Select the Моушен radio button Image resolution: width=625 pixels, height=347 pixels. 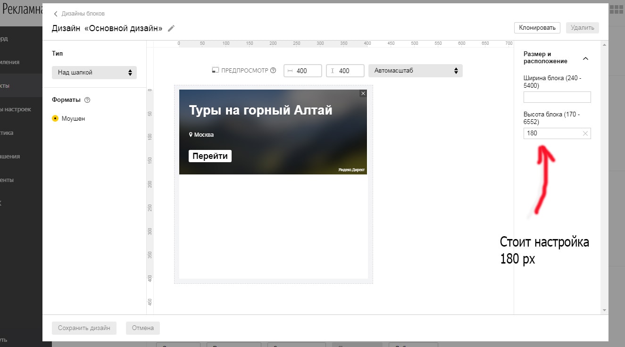click(x=55, y=119)
